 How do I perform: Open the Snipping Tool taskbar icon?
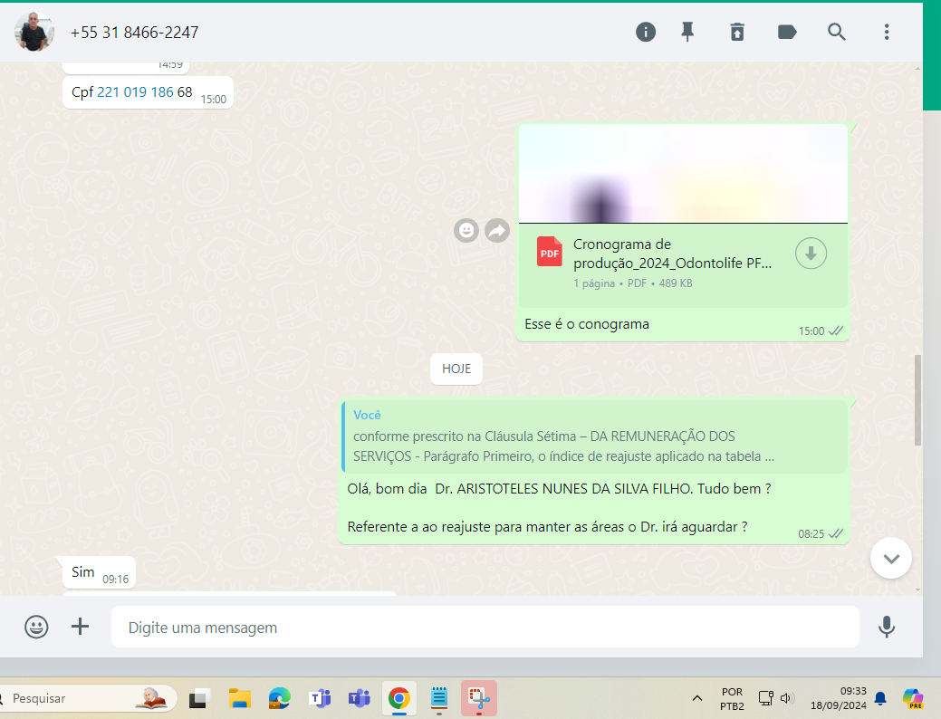[x=479, y=698]
